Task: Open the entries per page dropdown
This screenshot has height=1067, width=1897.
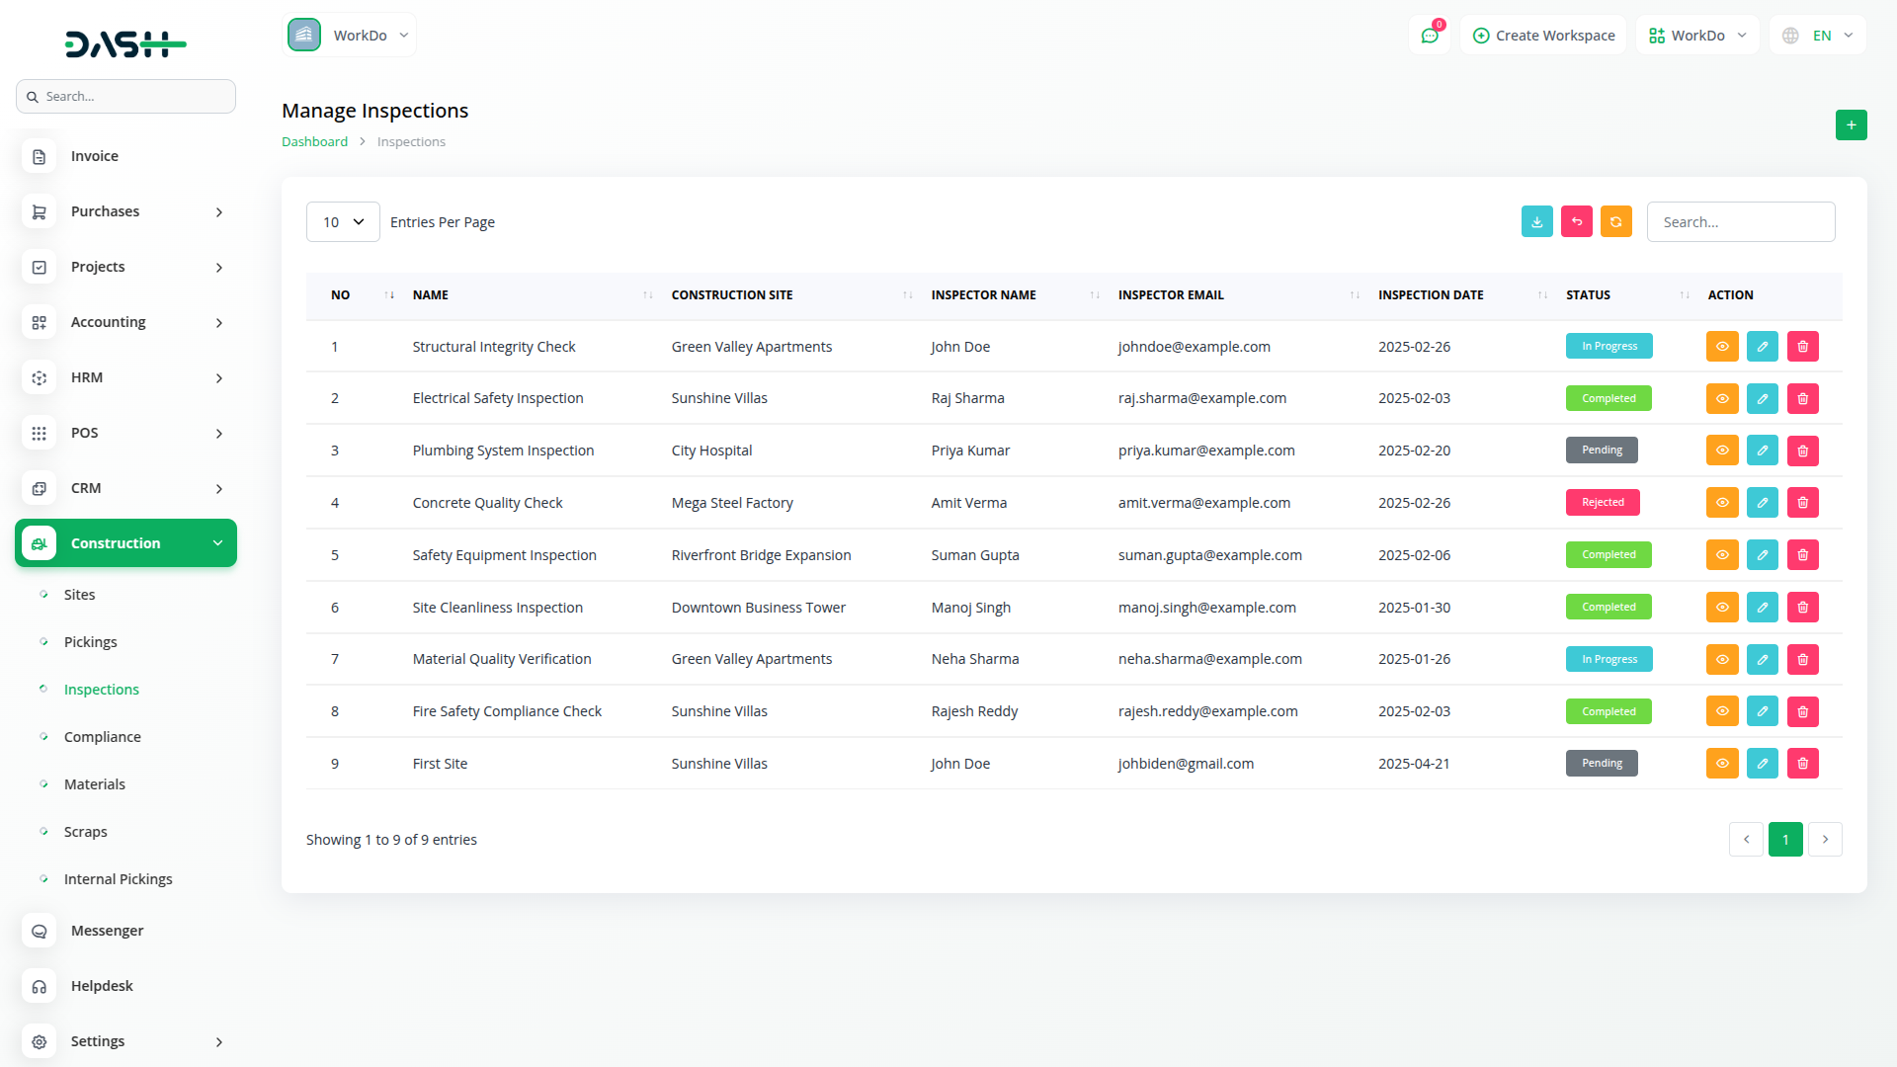Action: click(x=343, y=222)
